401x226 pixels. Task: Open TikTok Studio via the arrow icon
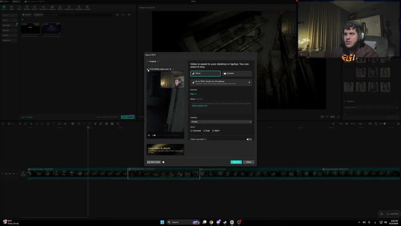pyautogui.click(x=249, y=83)
